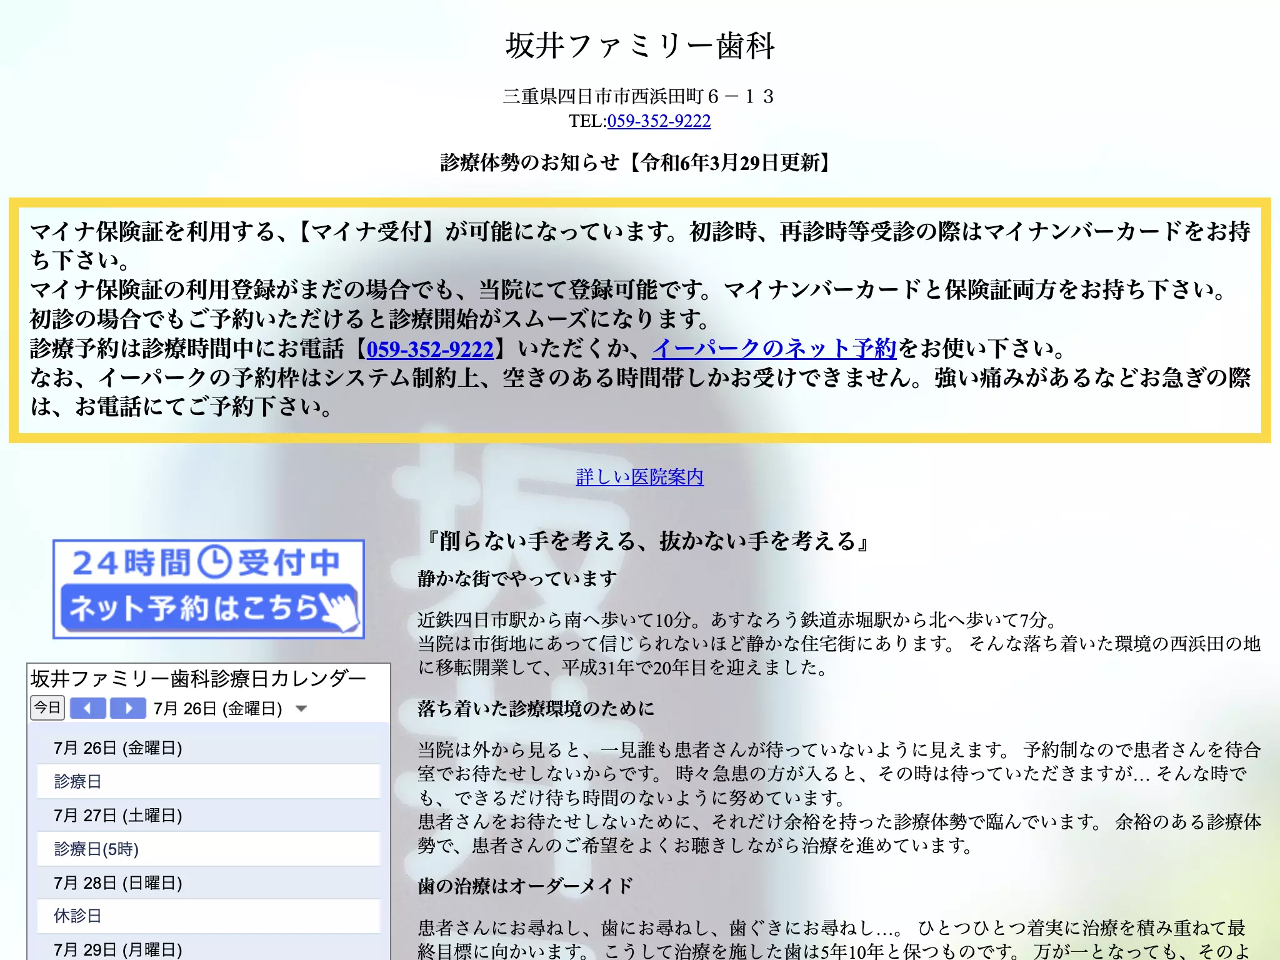Select the 診療日 event on 7月 26日
The image size is (1280, 960).
tap(209, 781)
